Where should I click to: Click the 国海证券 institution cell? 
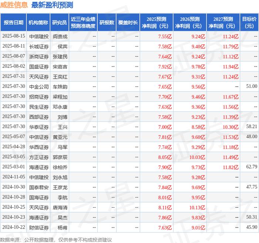39,197
